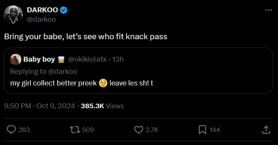Image resolution: width=278 pixels, height=145 pixels.
Task: Repost this tweet using the retweet icon
Action: pos(74,130)
